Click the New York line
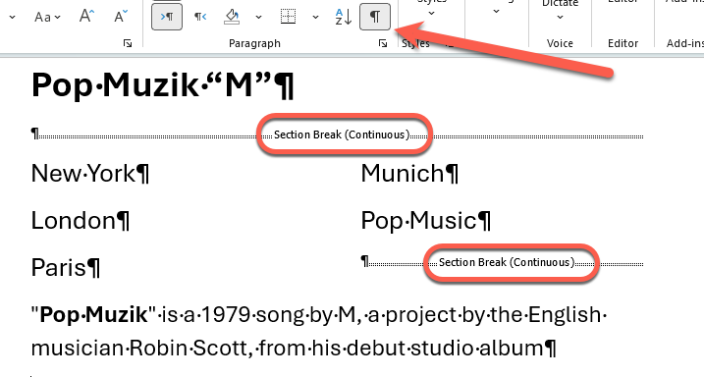The height and width of the screenshot is (377, 704). click(89, 173)
